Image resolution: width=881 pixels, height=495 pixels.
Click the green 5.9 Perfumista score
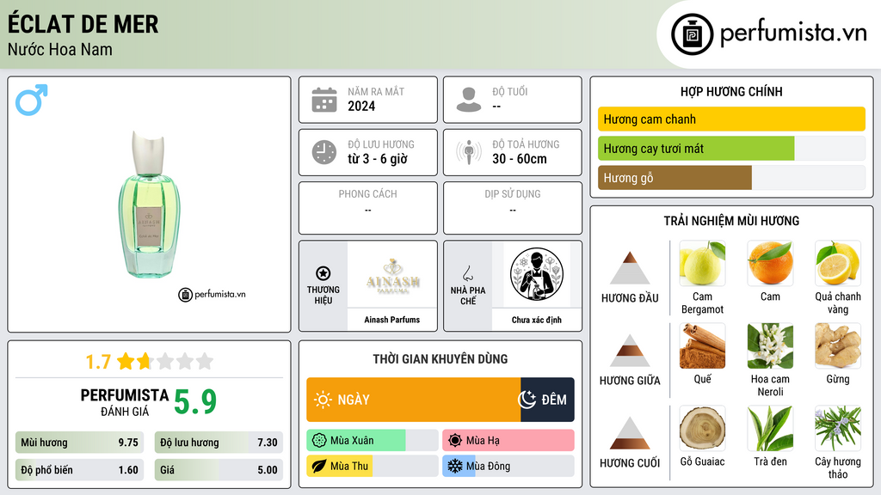point(195,402)
